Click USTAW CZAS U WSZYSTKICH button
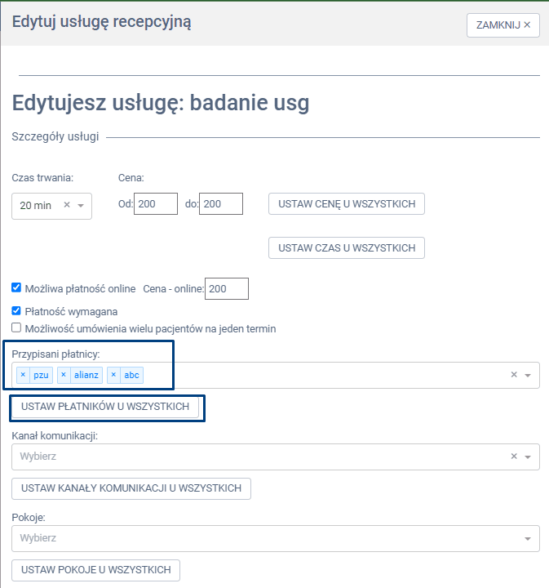This screenshot has width=549, height=588. tap(347, 247)
